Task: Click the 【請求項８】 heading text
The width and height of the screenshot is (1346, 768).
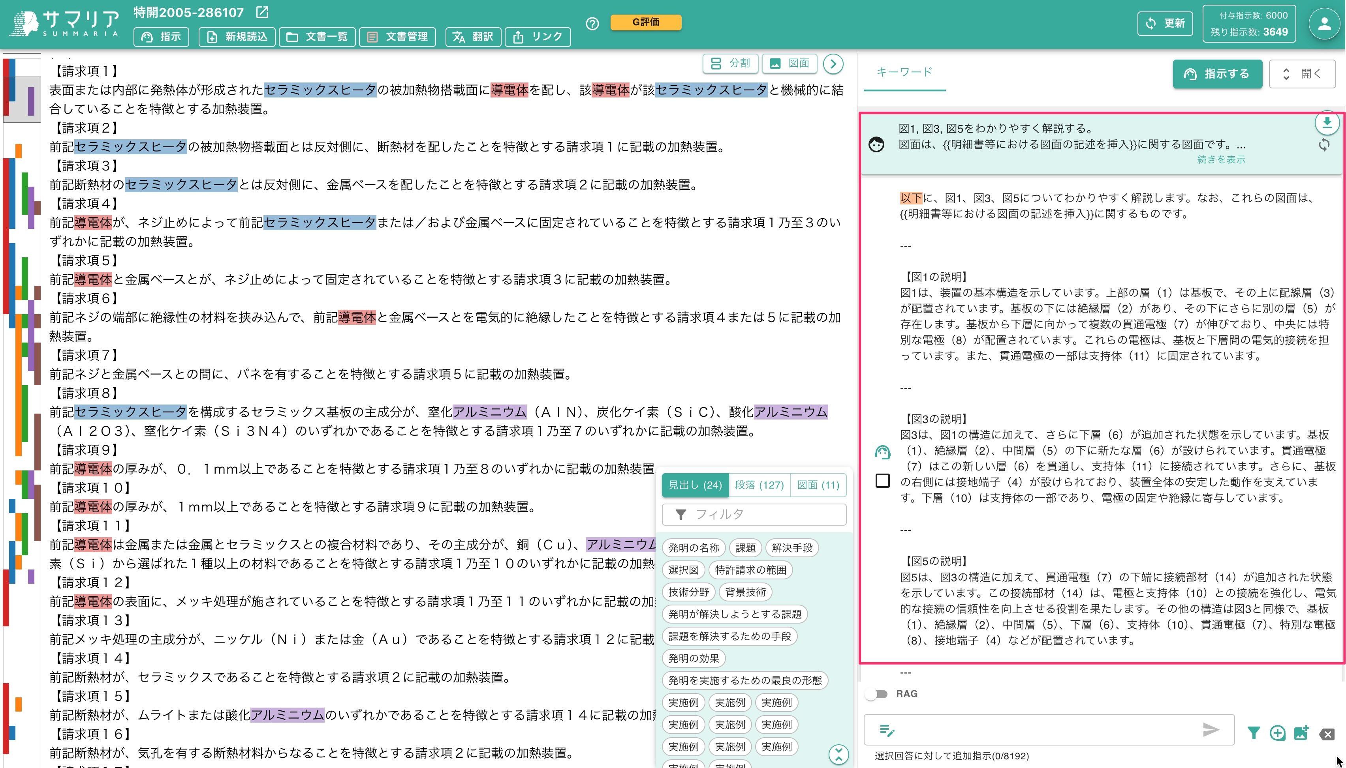Action: [86, 393]
